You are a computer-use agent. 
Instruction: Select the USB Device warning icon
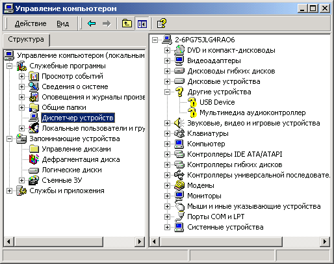point(192,102)
